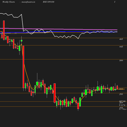Click the "BSE 539150" symbol label
Screen dimensions: 127x127
(x=49, y=2)
